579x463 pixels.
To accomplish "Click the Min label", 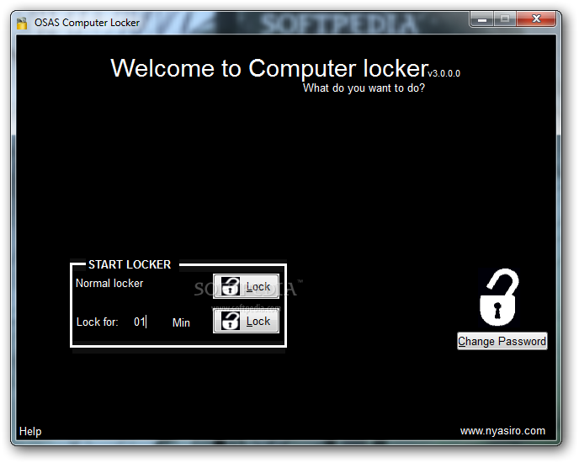I will [x=181, y=322].
